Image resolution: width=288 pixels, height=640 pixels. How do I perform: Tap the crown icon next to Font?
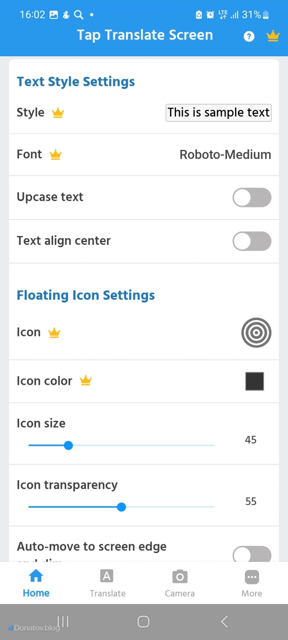pyautogui.click(x=55, y=155)
